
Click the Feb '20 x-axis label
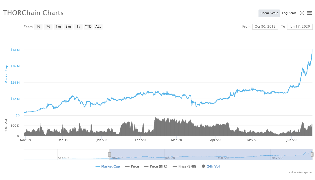click(140, 140)
